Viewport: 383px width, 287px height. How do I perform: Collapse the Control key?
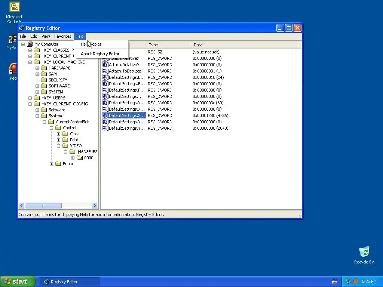[x=51, y=128]
